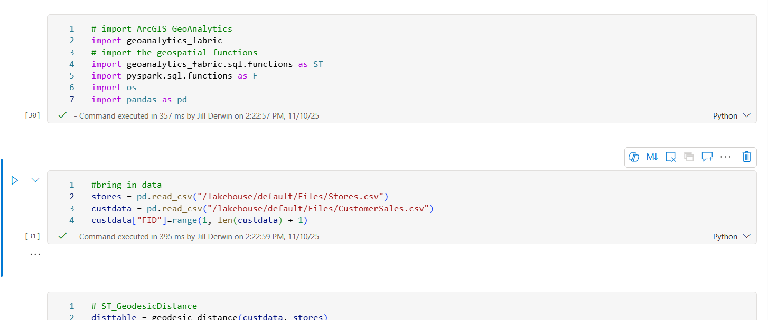This screenshot has height=320, width=768.
Task: Select line number 4 in the data cell
Action: [x=71, y=220]
